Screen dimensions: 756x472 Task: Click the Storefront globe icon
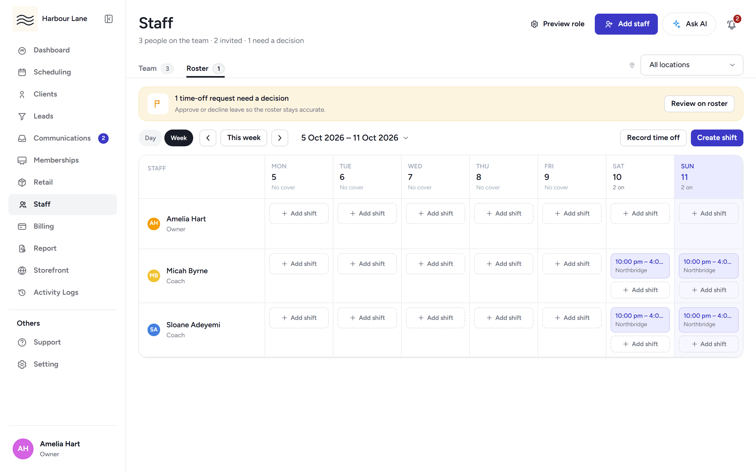pos(22,270)
